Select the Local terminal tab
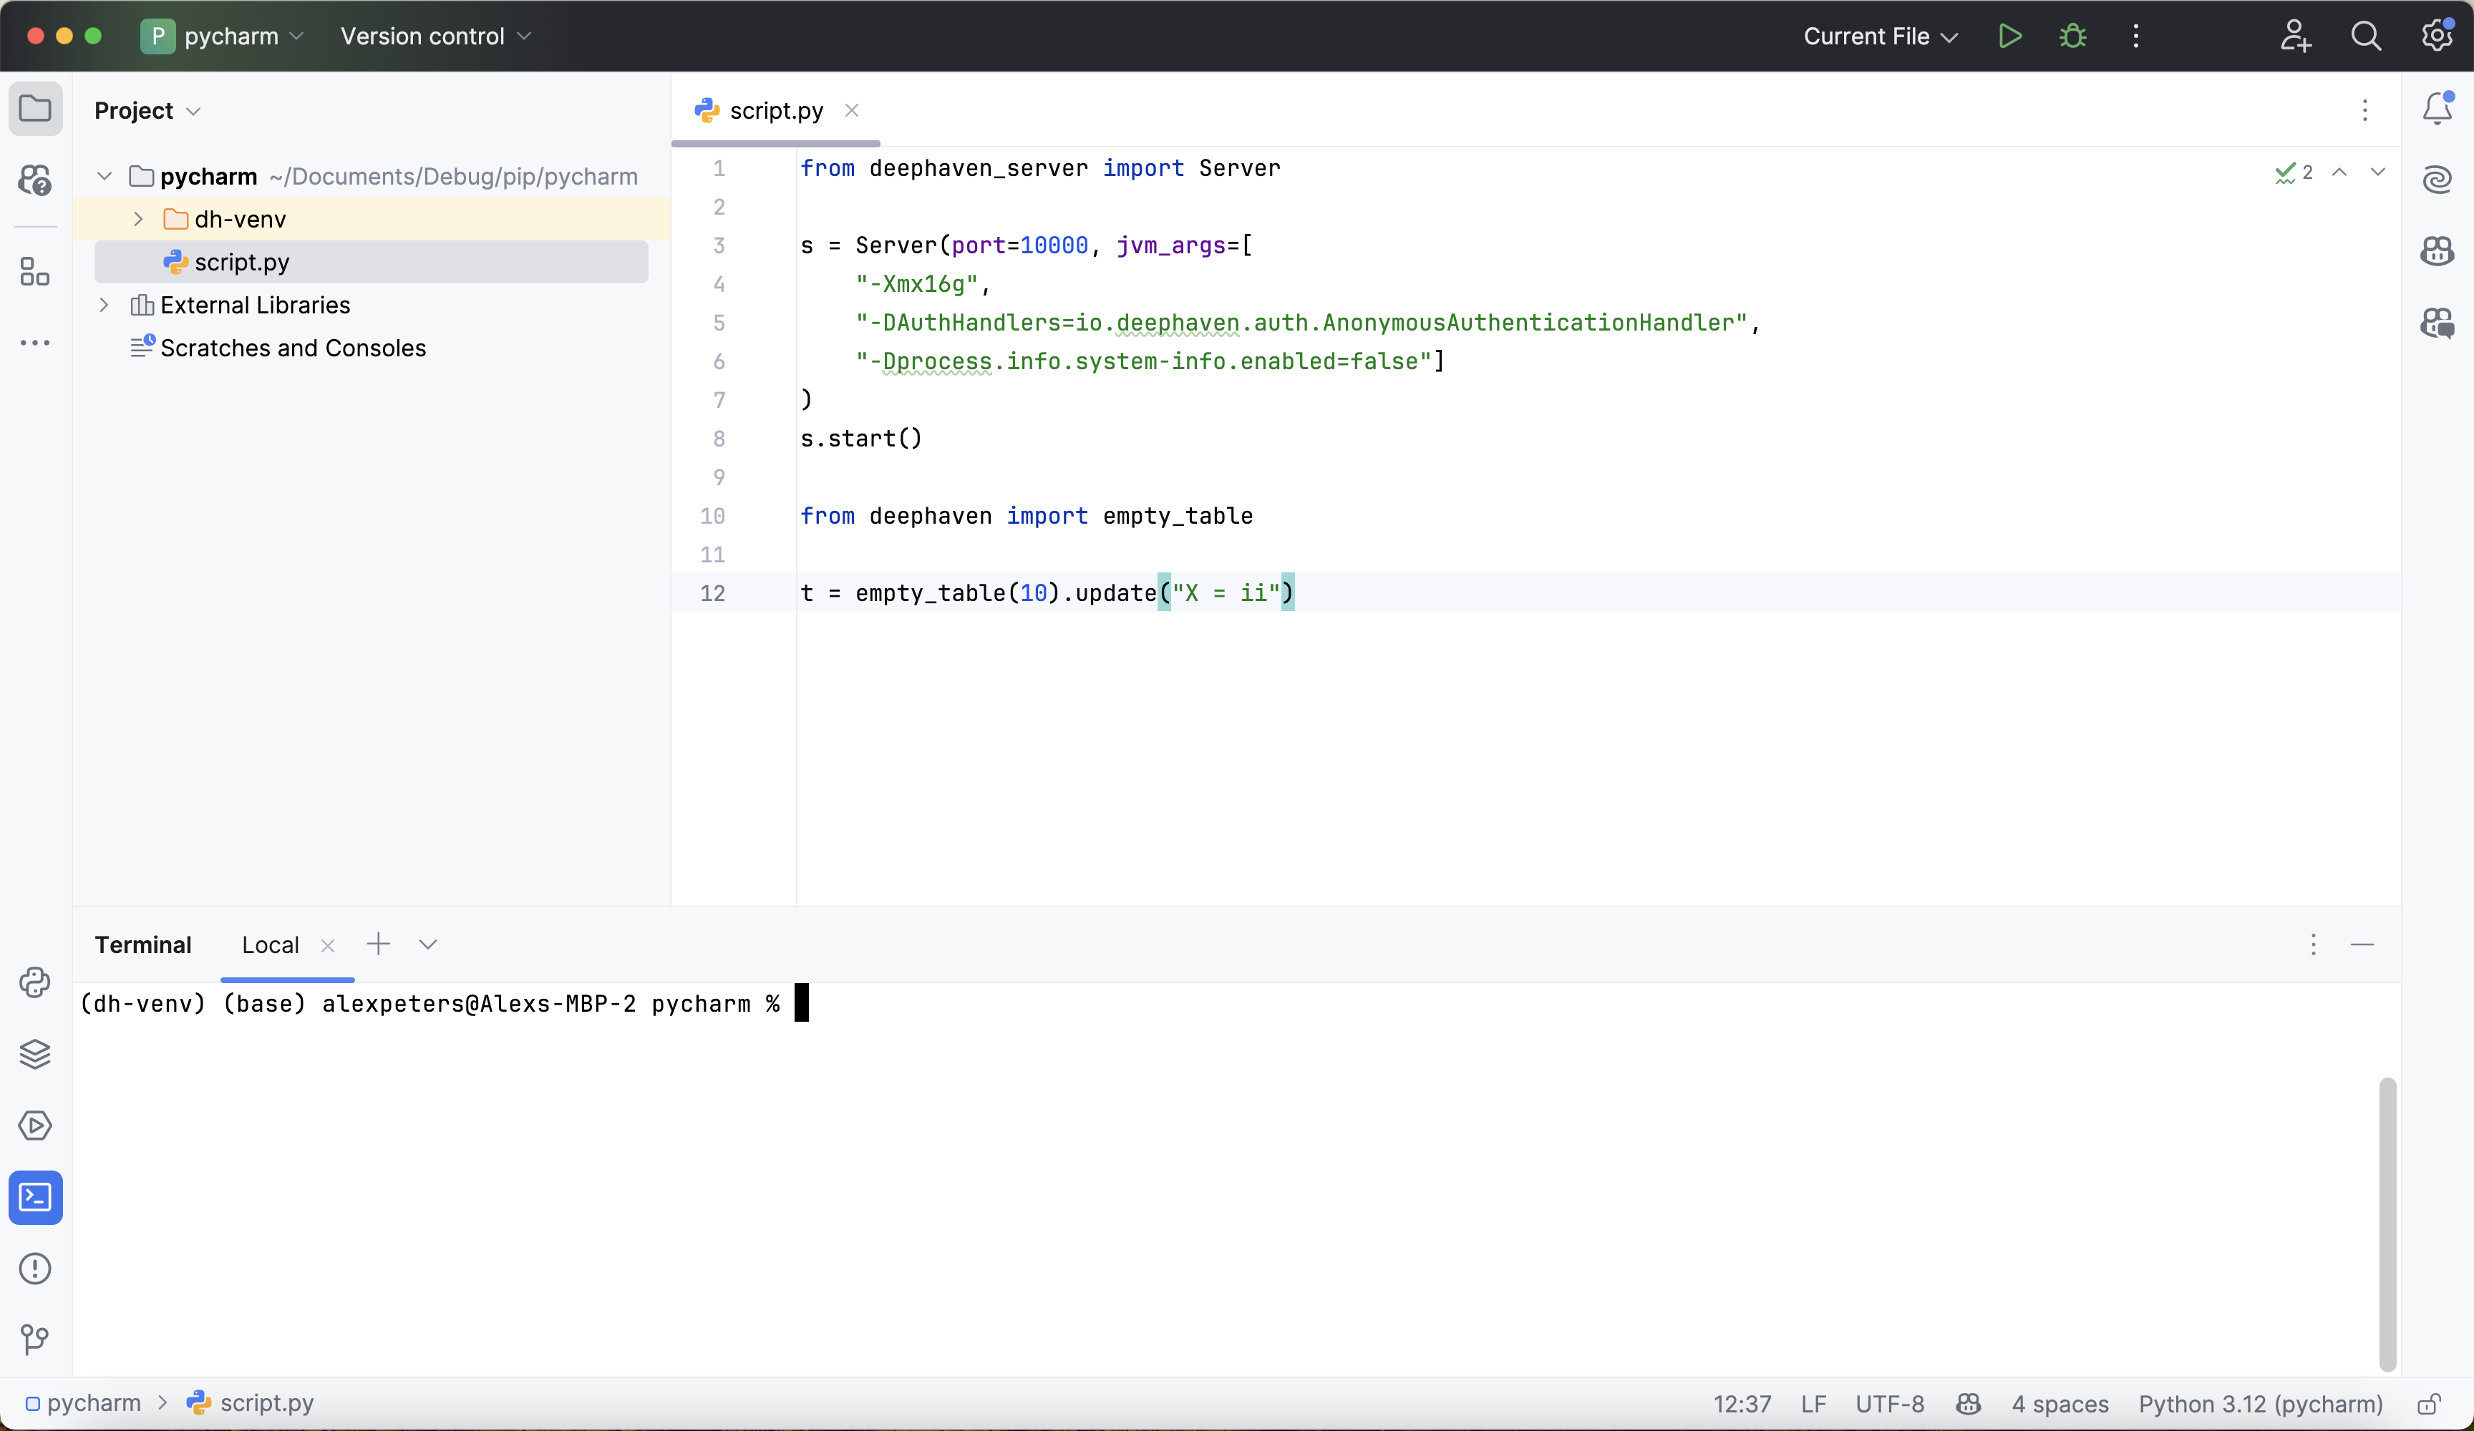Viewport: 2474px width, 1431px height. coord(270,945)
